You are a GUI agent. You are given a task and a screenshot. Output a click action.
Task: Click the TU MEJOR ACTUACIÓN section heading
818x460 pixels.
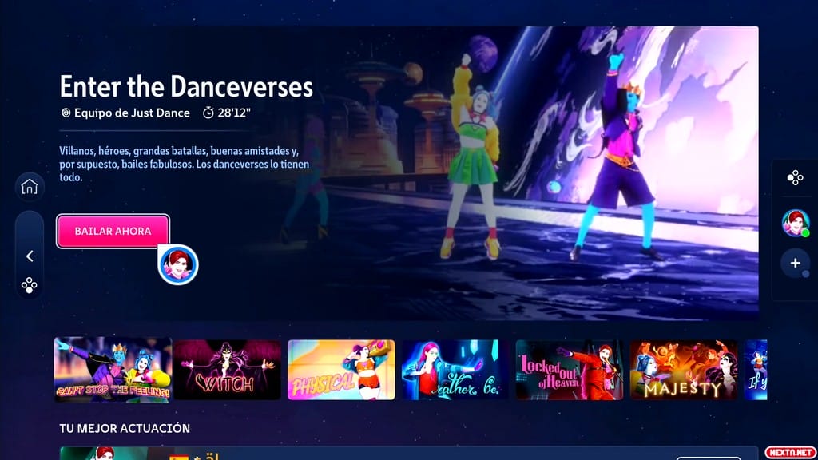125,429
